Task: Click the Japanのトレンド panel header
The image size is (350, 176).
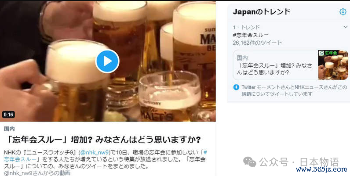Action: pyautogui.click(x=261, y=11)
